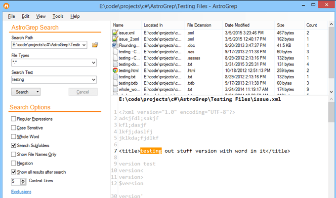Click the Word document icon for Rounding
Screen dimensions: 336x198
[115, 45]
